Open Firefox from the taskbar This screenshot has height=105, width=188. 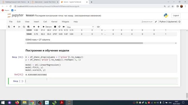coord(17,103)
